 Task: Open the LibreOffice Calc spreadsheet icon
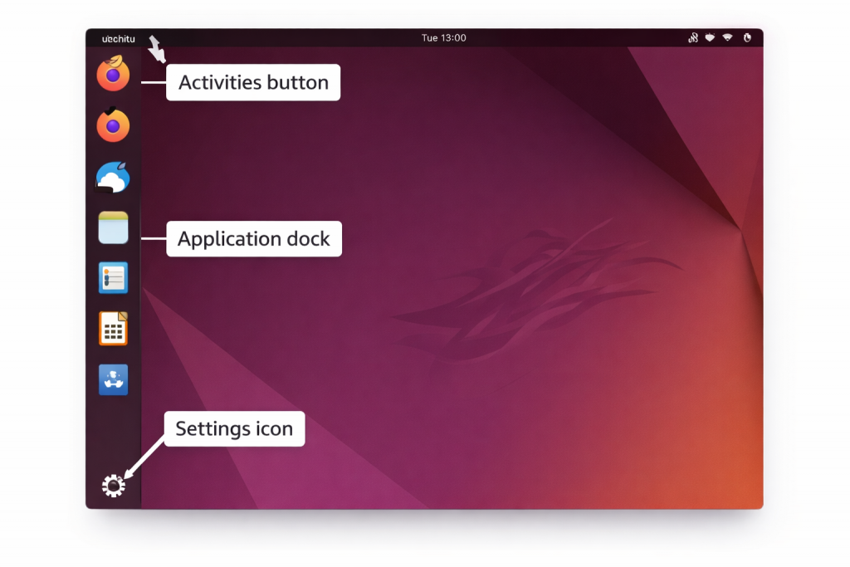point(113,329)
